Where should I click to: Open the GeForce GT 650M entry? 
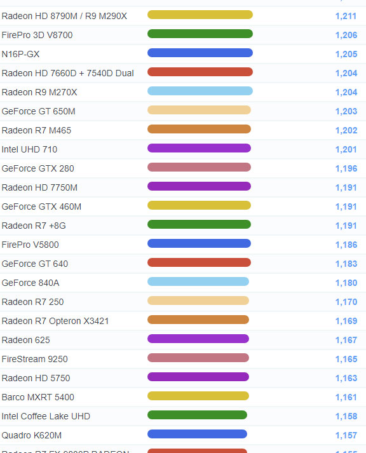coord(38,111)
